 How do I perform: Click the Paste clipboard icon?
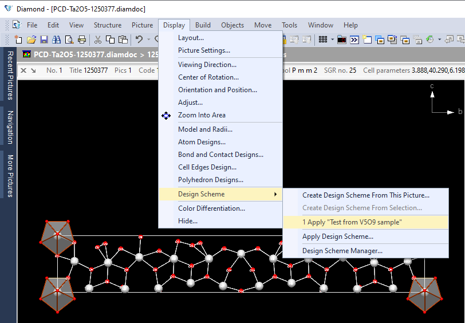(123, 40)
